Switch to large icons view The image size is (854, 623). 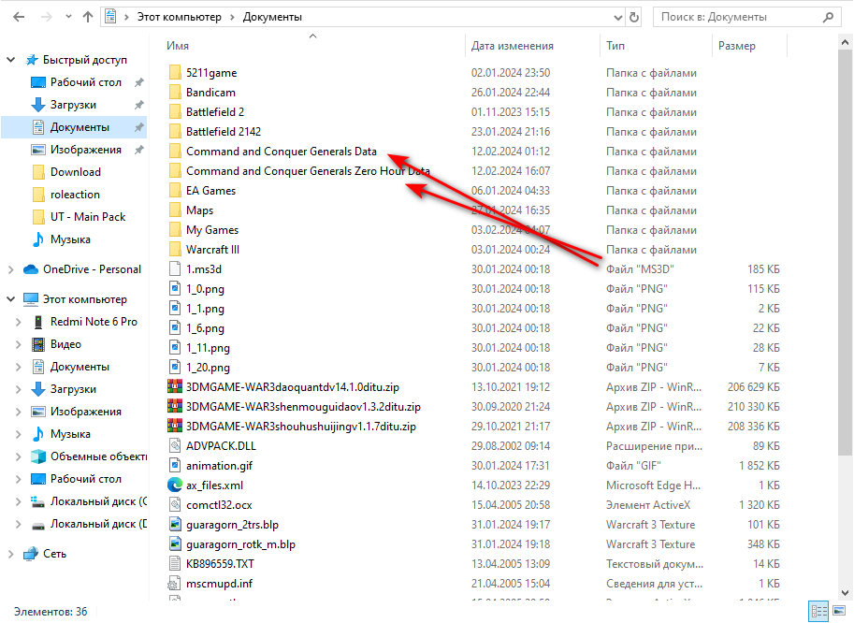pyautogui.click(x=839, y=611)
